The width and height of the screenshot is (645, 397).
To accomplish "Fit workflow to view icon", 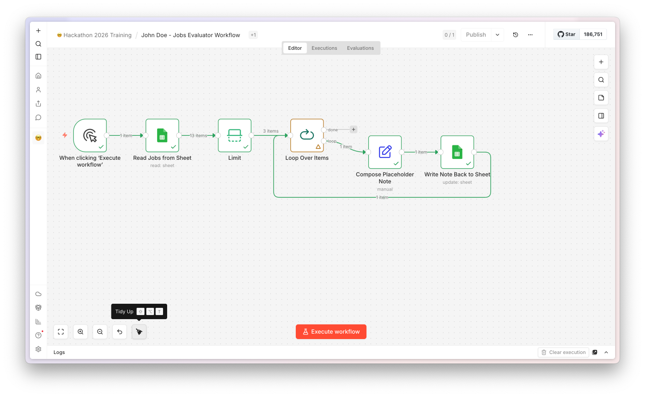I will pyautogui.click(x=61, y=332).
